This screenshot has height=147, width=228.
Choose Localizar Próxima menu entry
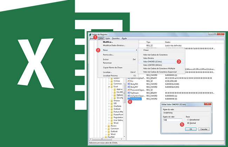tap(118, 76)
